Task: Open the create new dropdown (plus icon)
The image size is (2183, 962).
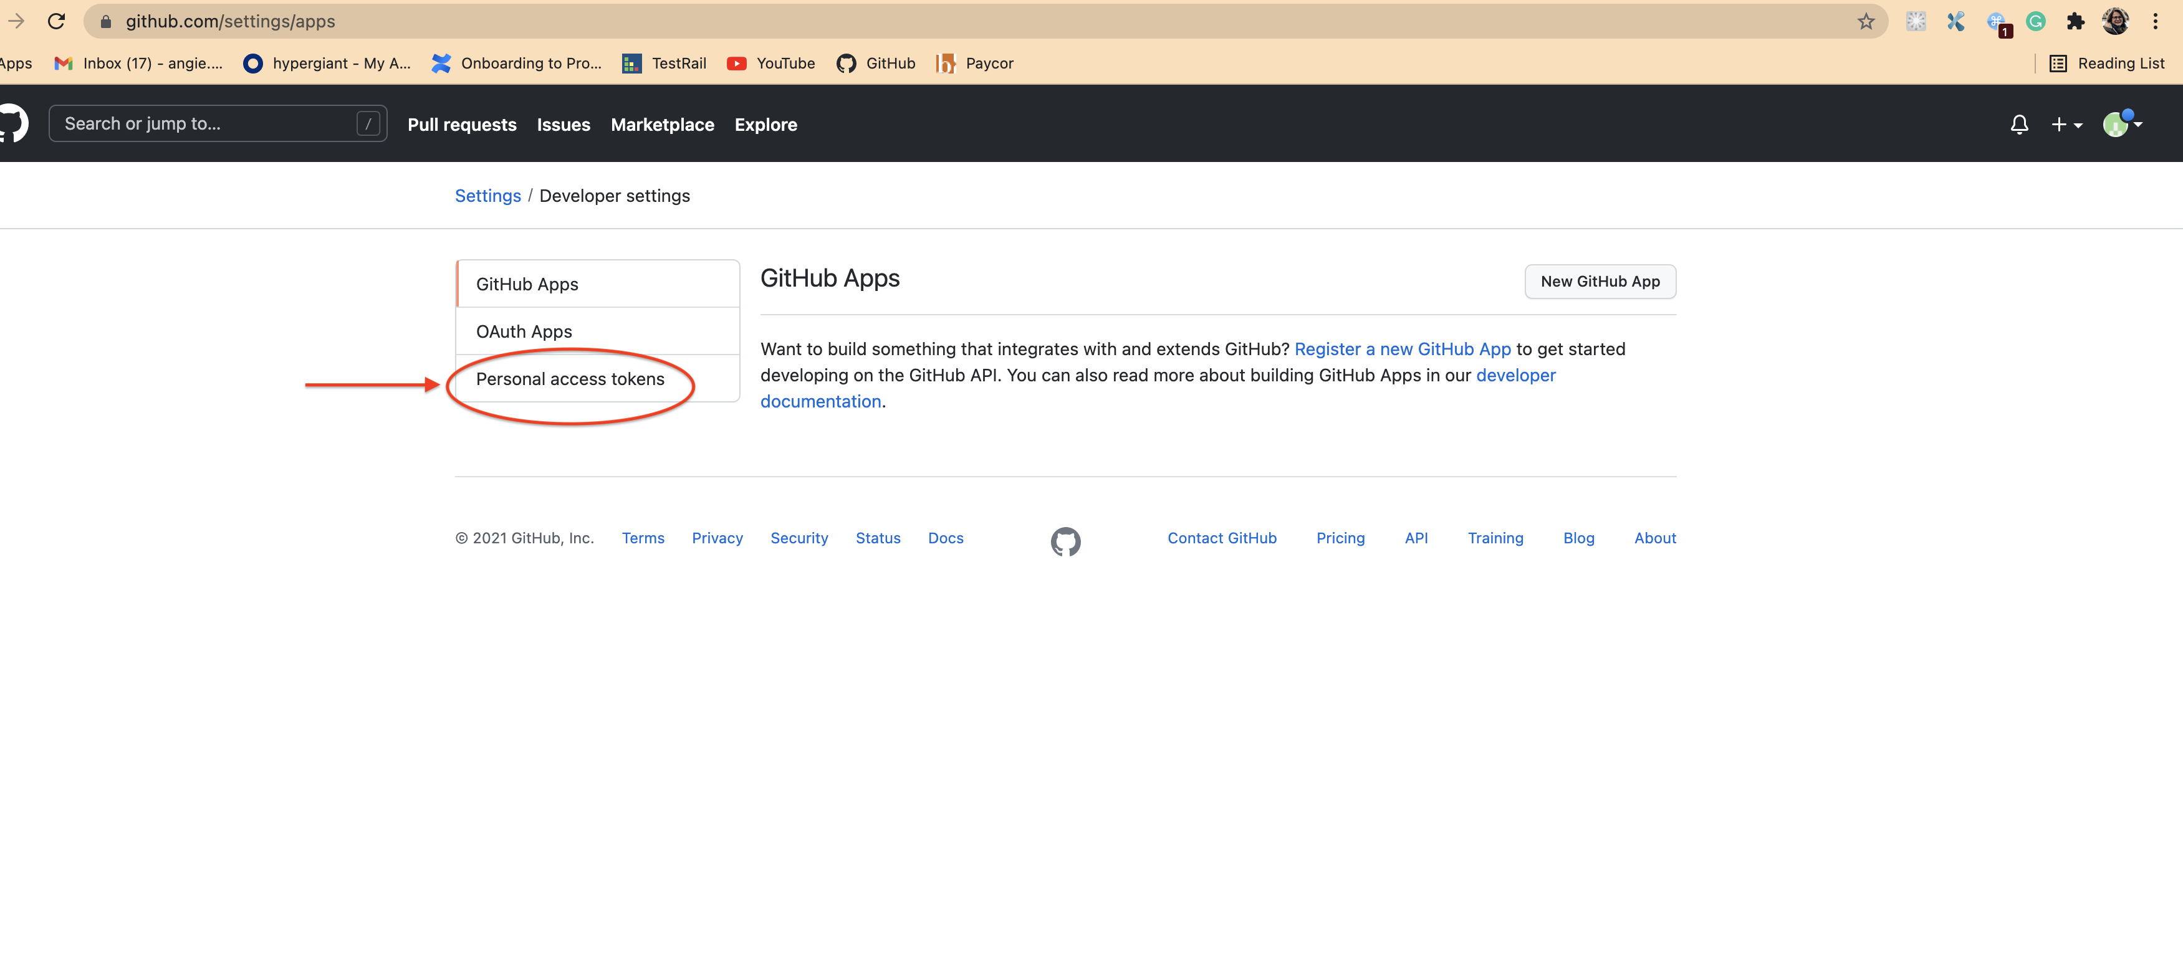Action: (x=2067, y=123)
